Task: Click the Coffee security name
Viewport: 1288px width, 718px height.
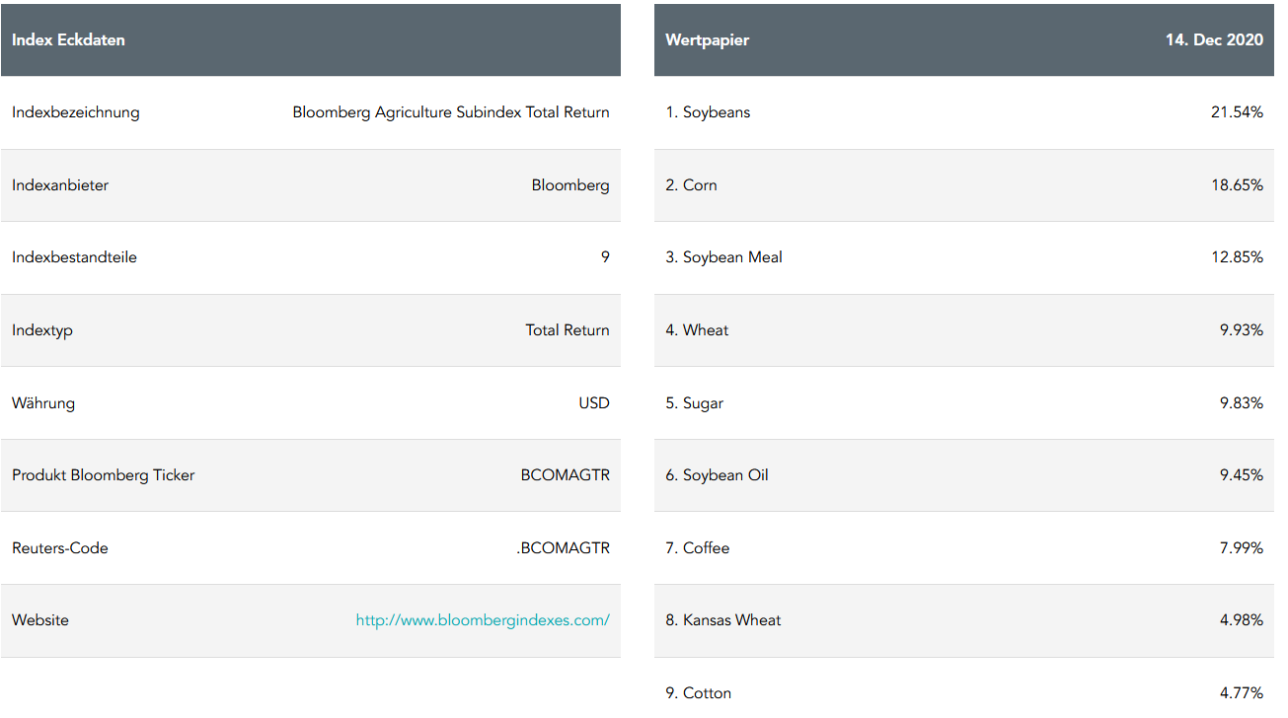Action: coord(698,548)
